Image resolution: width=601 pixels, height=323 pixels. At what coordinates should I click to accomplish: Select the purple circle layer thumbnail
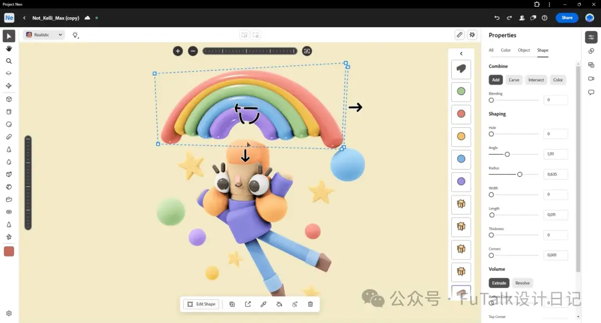click(x=461, y=181)
